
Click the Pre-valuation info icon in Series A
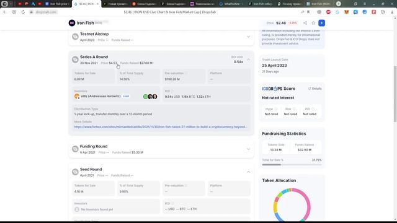point(186,73)
